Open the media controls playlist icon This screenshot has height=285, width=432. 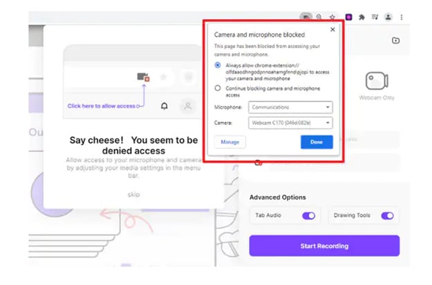(375, 17)
